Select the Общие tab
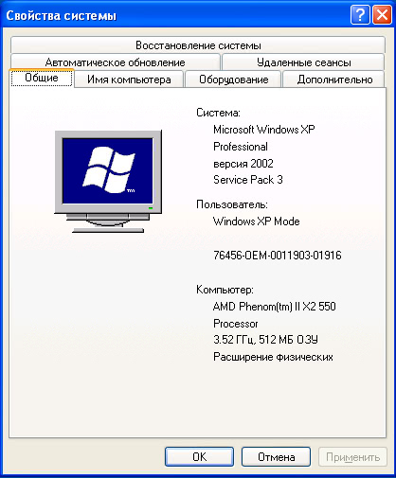 [42, 78]
